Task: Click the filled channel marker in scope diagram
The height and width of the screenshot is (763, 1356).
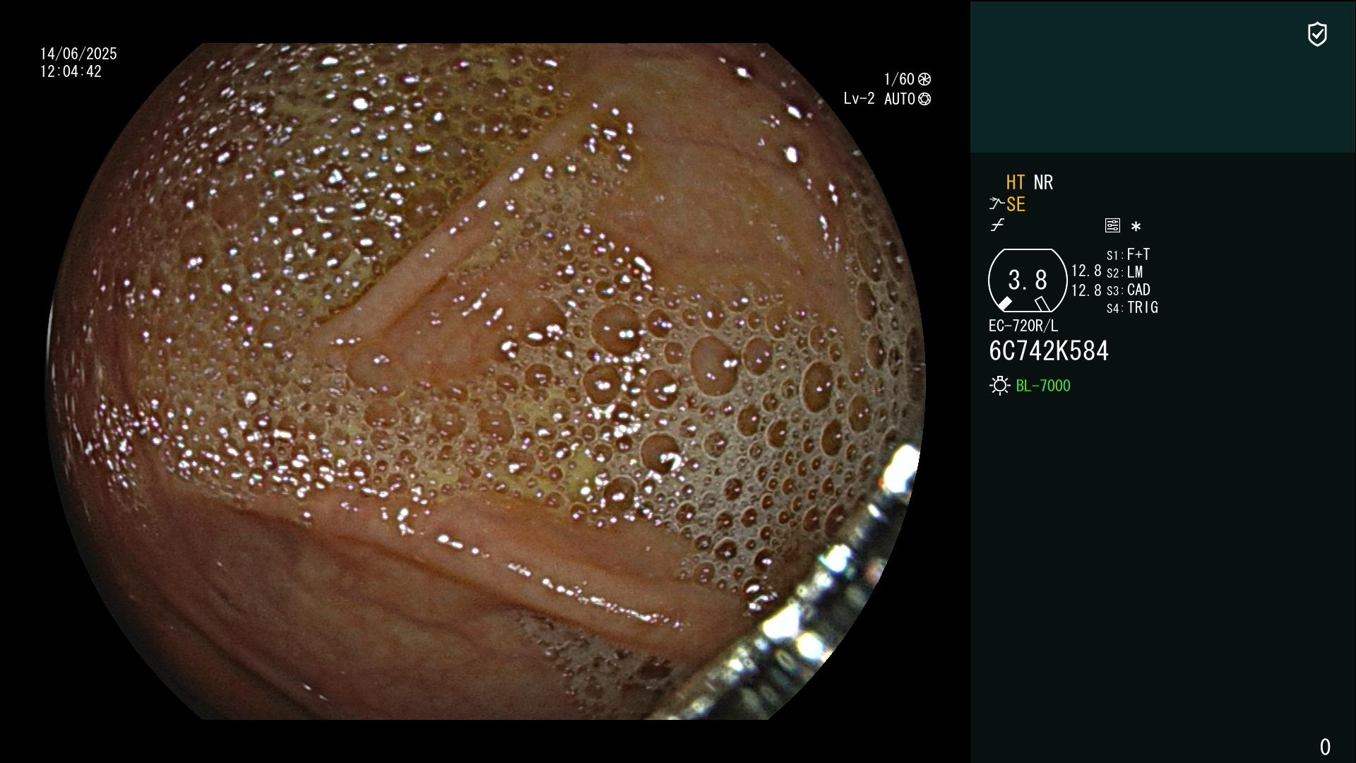Action: click(x=1004, y=304)
